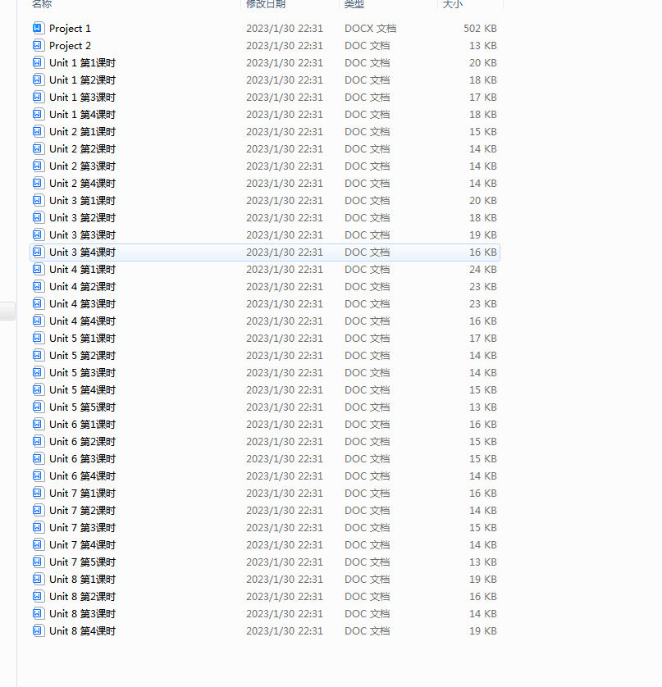
Task: Select the file name Unit 6 第2课时
Action: [82, 442]
